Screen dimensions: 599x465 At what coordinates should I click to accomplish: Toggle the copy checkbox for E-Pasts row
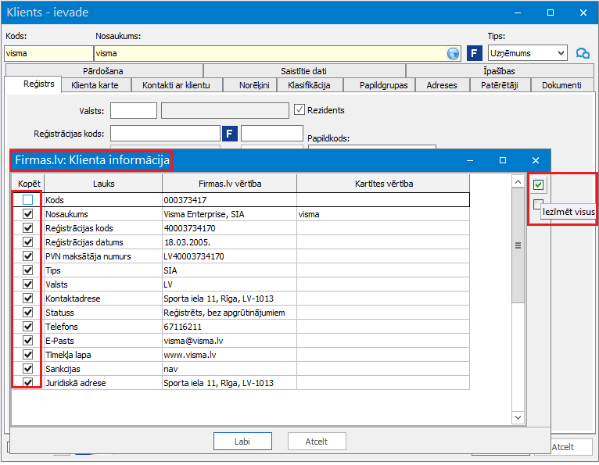coord(28,341)
